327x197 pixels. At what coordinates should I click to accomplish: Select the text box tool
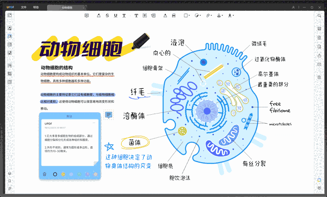click(145, 16)
